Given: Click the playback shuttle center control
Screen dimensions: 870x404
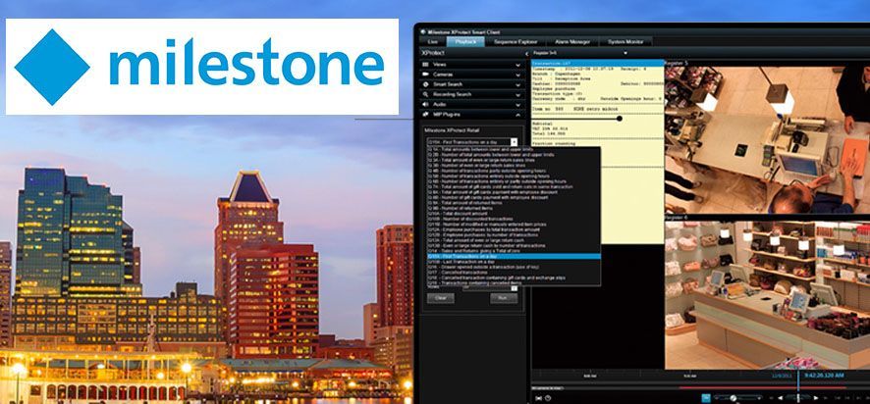Looking at the screenshot, I should point(798,398).
